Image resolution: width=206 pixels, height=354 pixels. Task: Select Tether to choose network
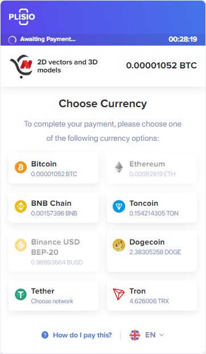53,295
